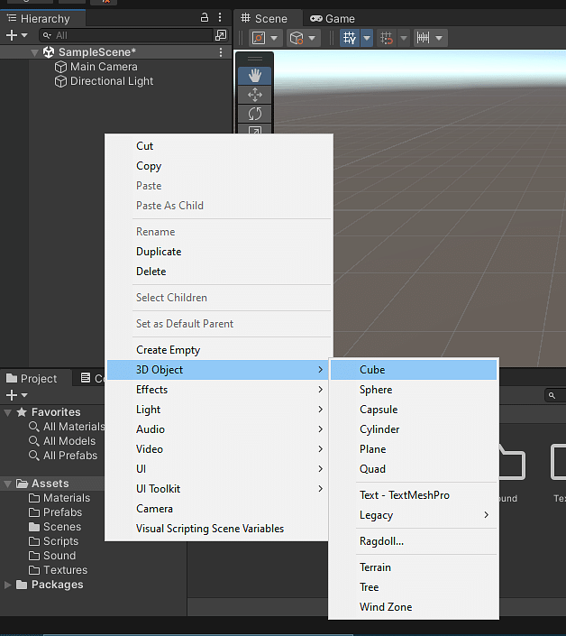This screenshot has width=566, height=636.
Task: Open the Scripts folder
Action: [x=54, y=541]
